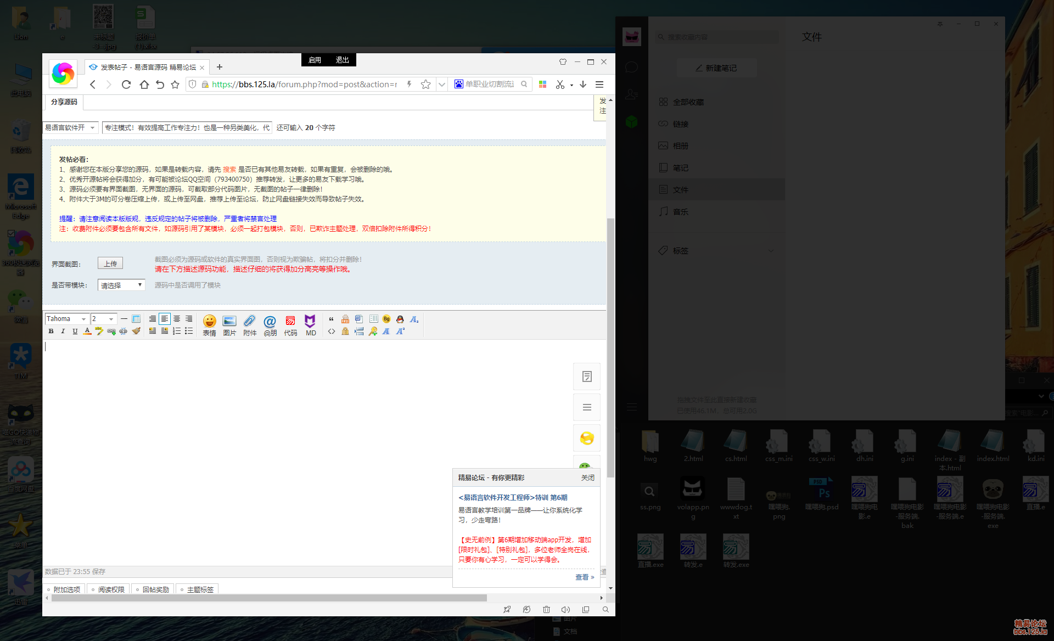Viewport: 1054px width, 641px height.
Task: Reload the page with refresh icon
Action: (x=126, y=85)
